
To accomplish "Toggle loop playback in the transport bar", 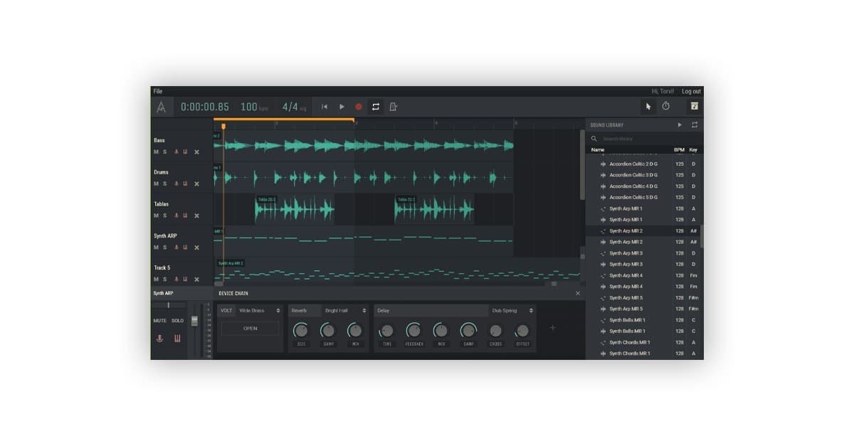I will point(376,107).
